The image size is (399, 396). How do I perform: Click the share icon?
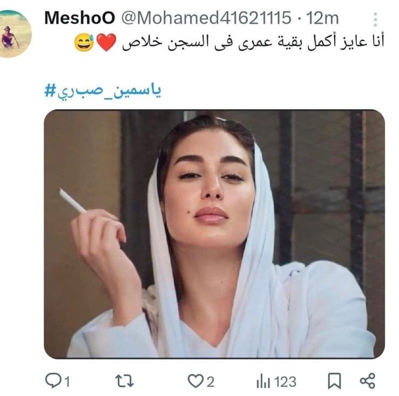click(368, 381)
